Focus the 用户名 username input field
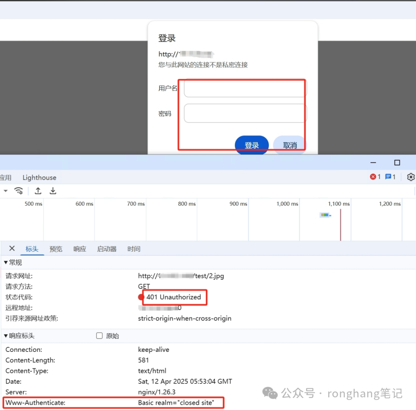Screen dimensions: 416x410 245,89
